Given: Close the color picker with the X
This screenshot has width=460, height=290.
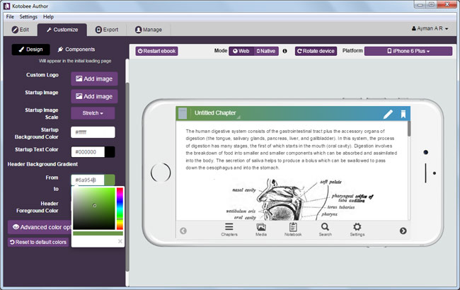Looking at the screenshot, I should point(120,241).
